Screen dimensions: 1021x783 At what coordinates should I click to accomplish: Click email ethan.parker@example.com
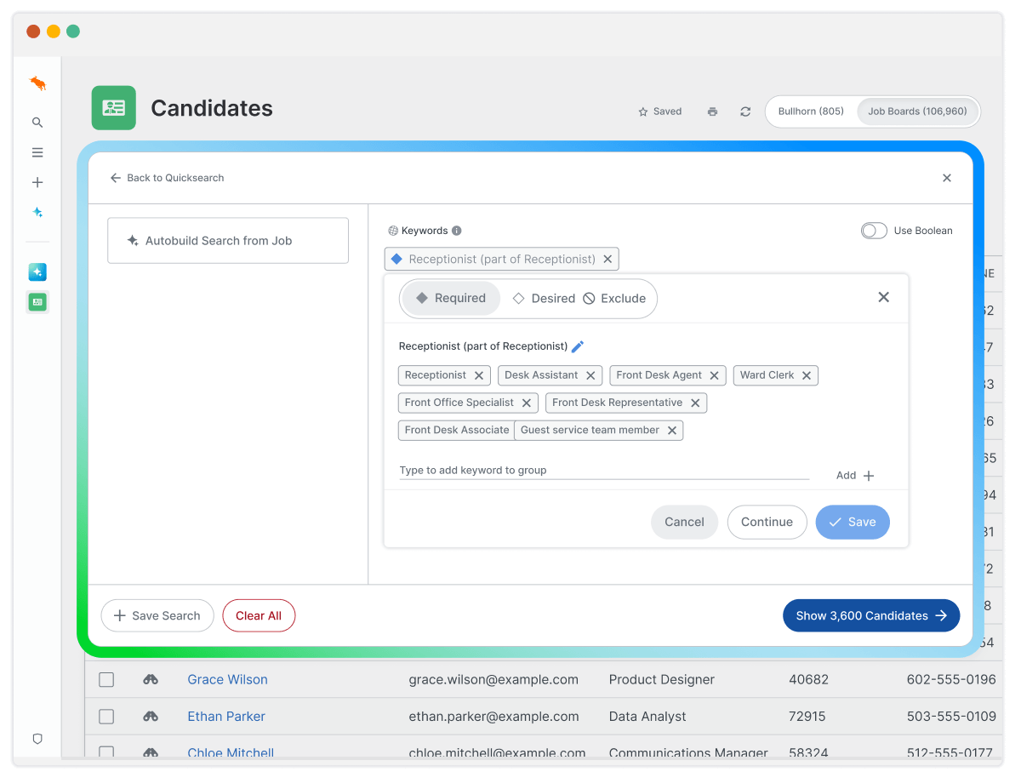pos(493,717)
